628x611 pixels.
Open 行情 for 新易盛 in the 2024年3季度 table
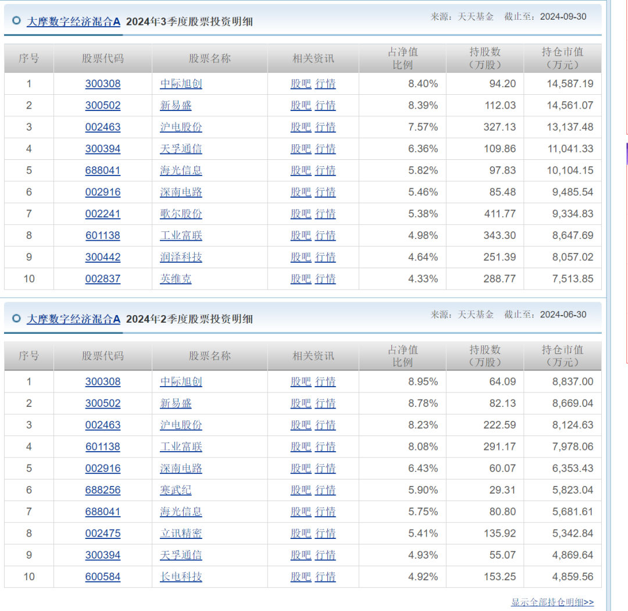point(325,105)
